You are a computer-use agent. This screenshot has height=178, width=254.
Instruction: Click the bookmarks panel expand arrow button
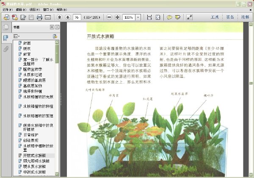pos(57,27)
